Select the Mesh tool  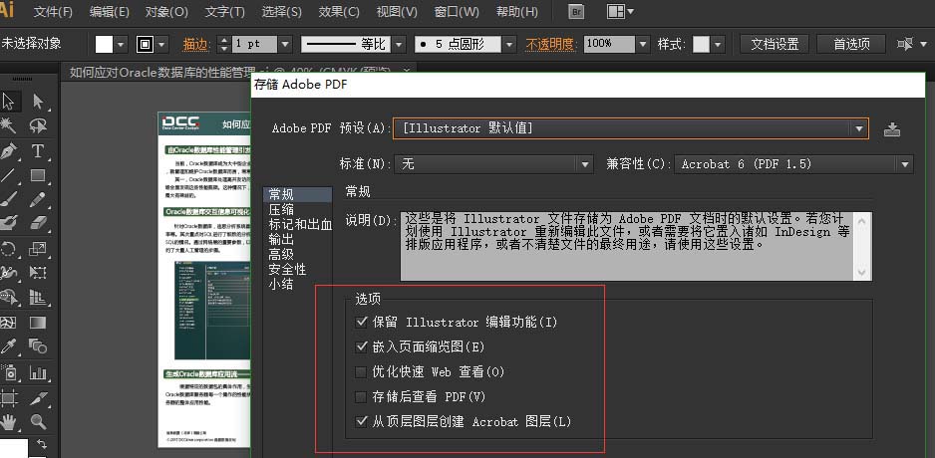[8, 323]
